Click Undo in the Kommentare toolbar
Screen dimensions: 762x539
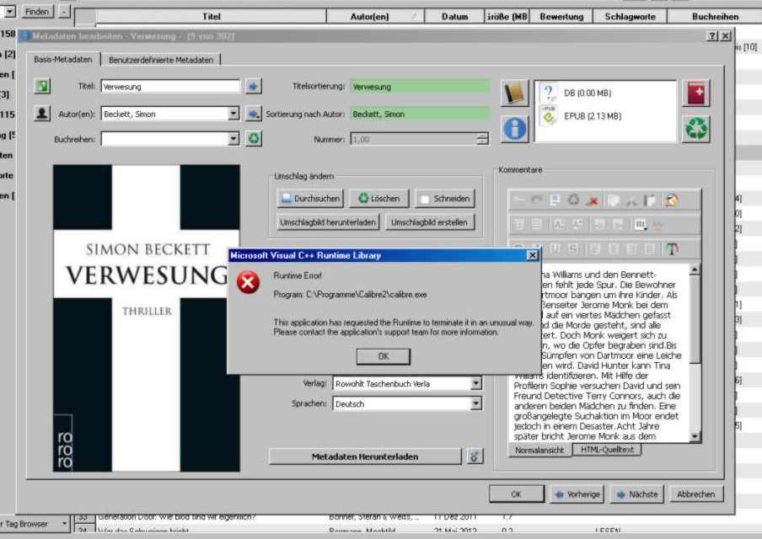[518, 200]
